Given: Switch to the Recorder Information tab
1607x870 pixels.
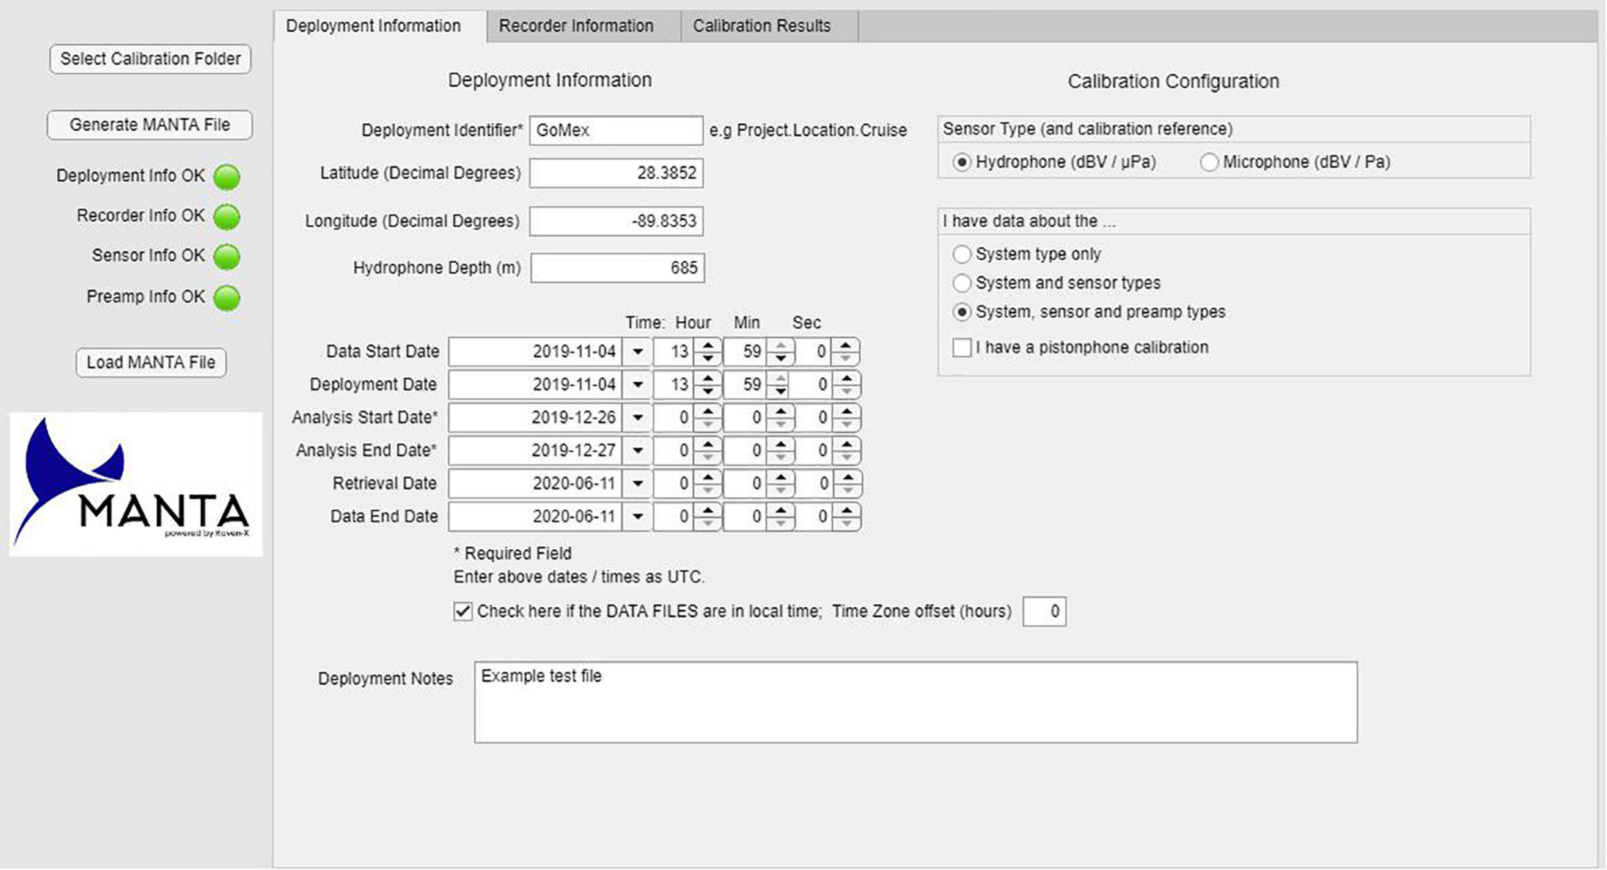Looking at the screenshot, I should click(x=576, y=26).
